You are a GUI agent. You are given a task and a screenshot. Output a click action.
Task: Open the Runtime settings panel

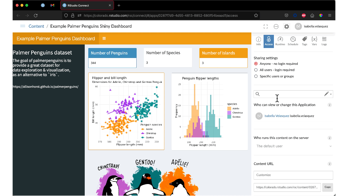(280, 41)
